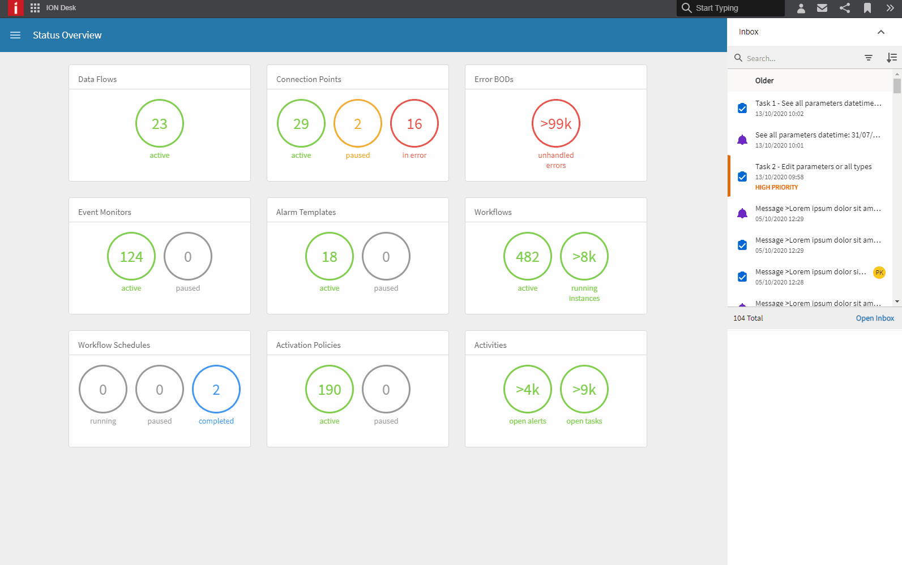Open the 16 in error connection points

(414, 123)
